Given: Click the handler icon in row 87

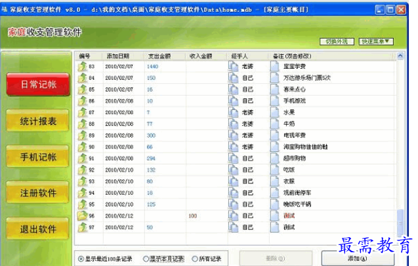Looking at the screenshot, I should [233, 113].
